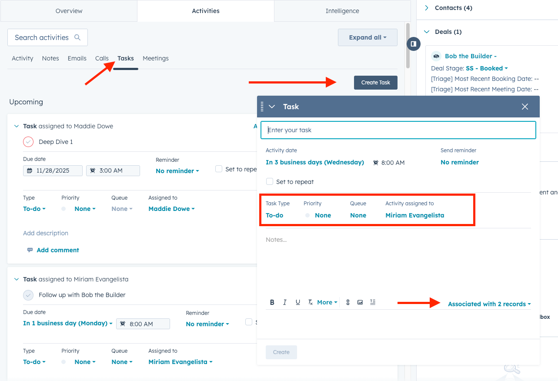
Task: Open the Expand all dropdown
Action: point(368,37)
